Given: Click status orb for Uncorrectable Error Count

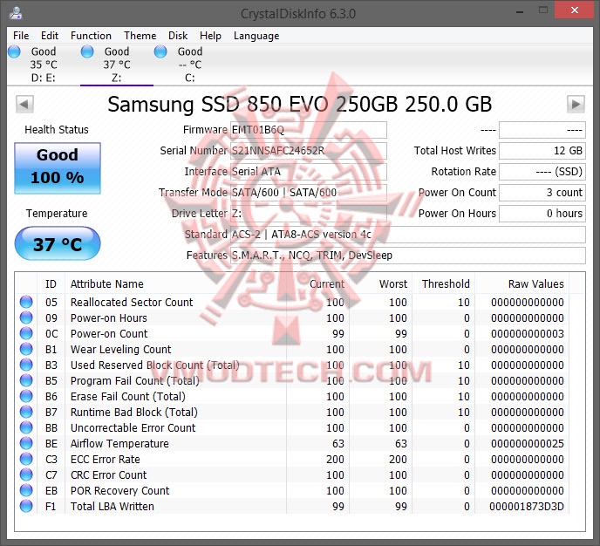Looking at the screenshot, I should [x=26, y=427].
